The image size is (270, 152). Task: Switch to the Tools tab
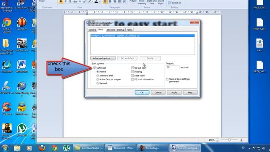tap(129, 30)
